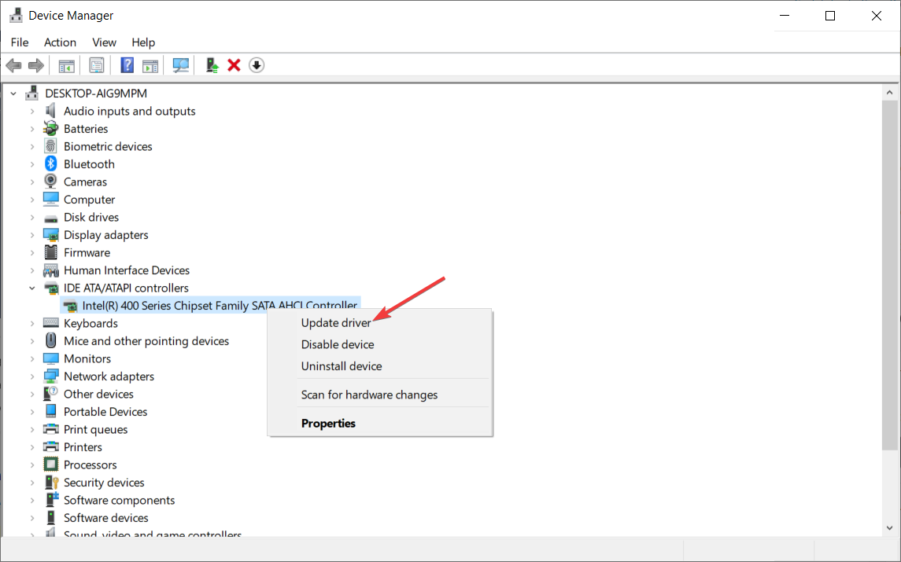Select the mouse icon for Mice and other pointing devices
901x562 pixels.
click(50, 341)
